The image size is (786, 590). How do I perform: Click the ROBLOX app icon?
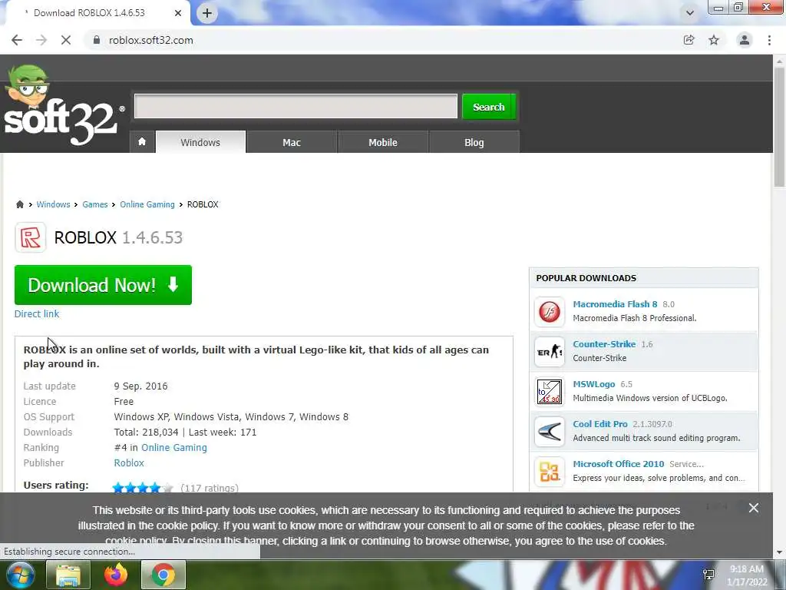(x=31, y=237)
